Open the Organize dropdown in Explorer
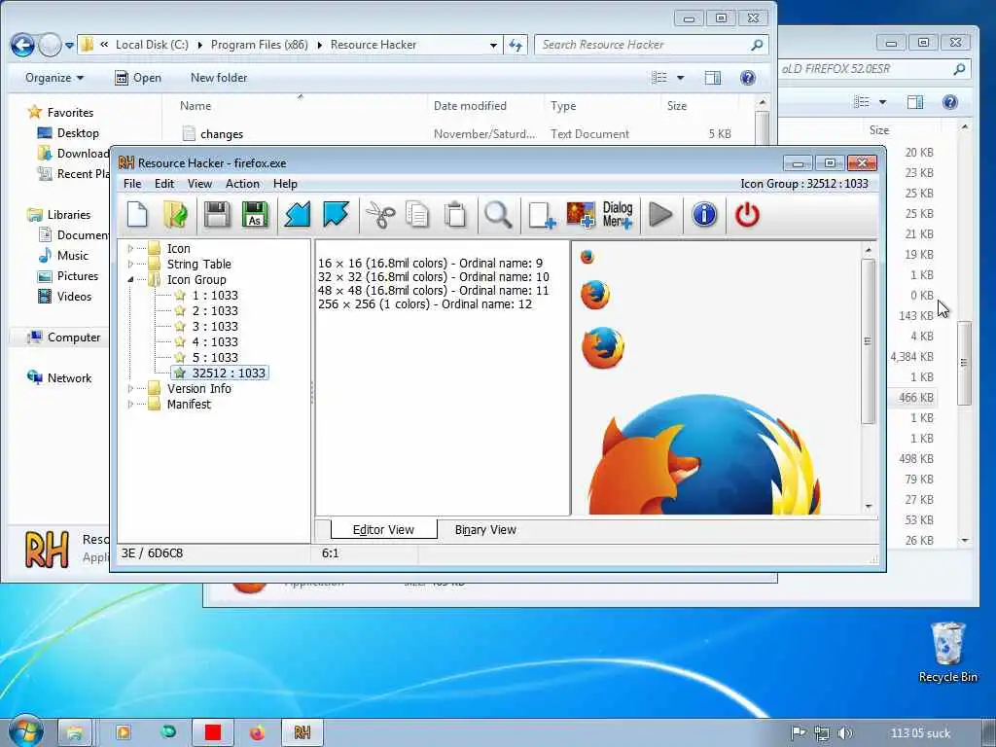 [54, 78]
